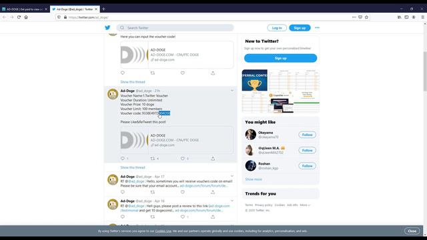Reload the page with refresh icon
Screen dimensions: 427x240
click(x=19, y=17)
